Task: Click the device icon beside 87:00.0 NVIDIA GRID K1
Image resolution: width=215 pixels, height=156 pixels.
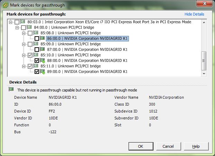Action: pos(43,49)
